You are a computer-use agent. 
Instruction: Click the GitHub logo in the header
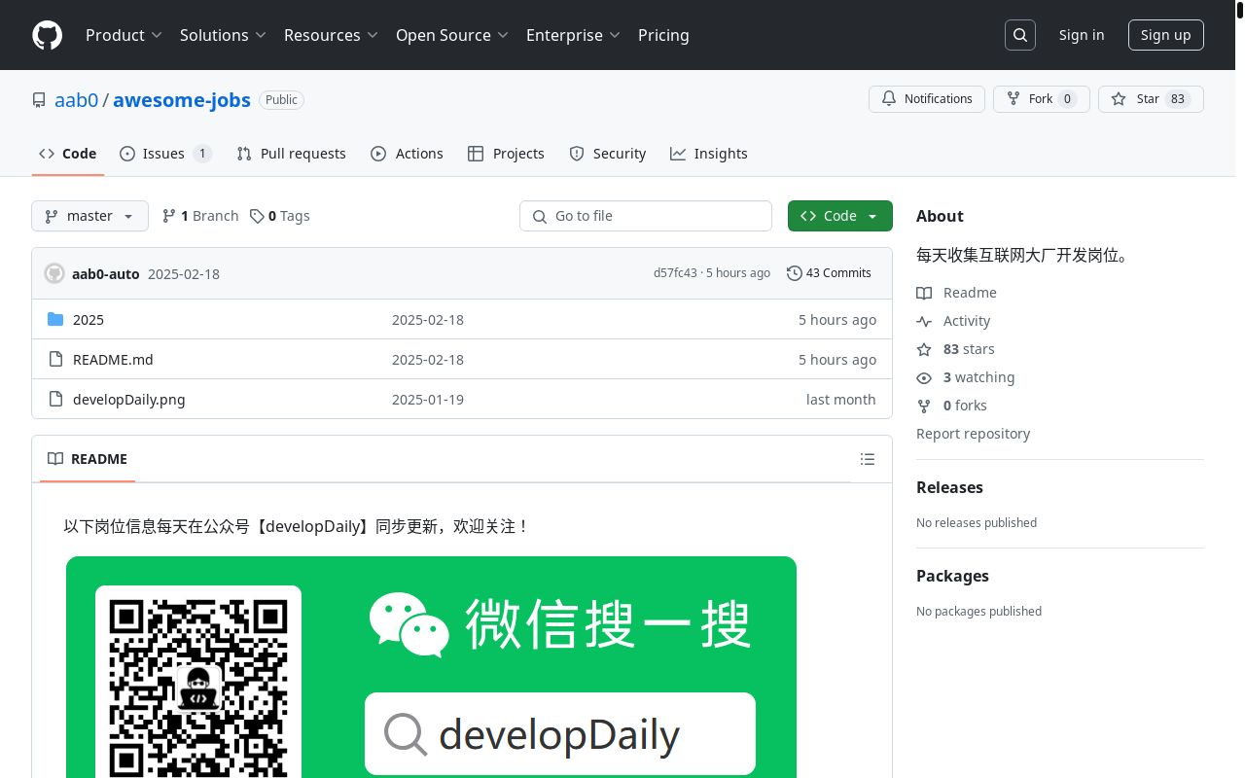click(47, 35)
